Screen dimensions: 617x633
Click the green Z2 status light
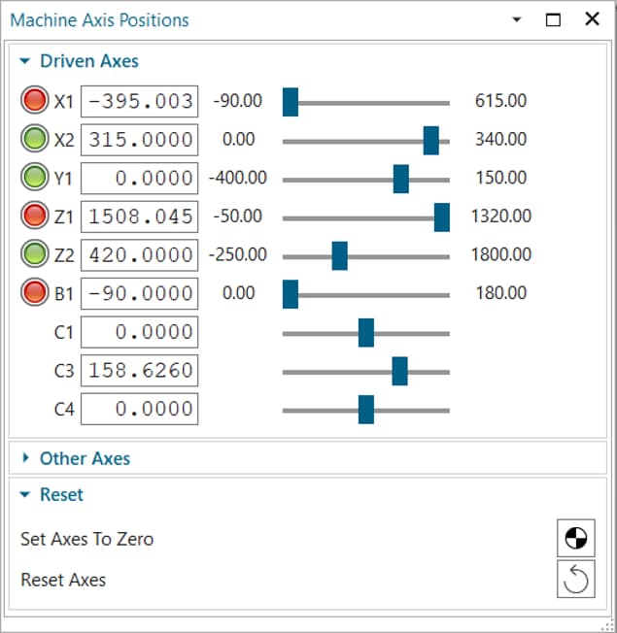[x=34, y=254]
